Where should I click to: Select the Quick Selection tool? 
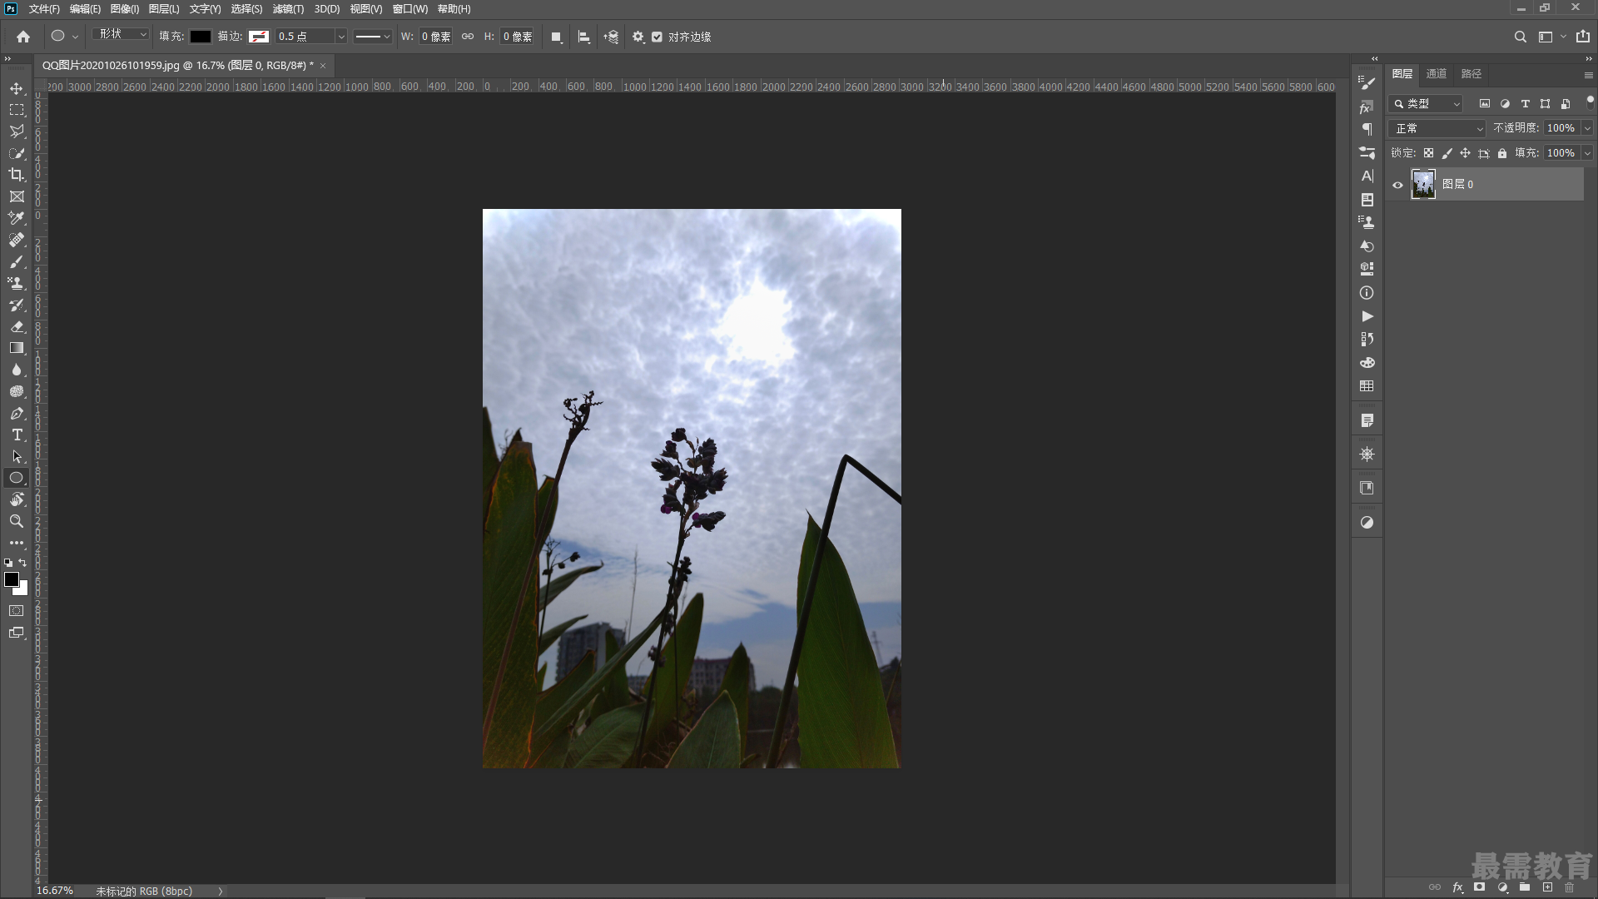[x=17, y=153]
